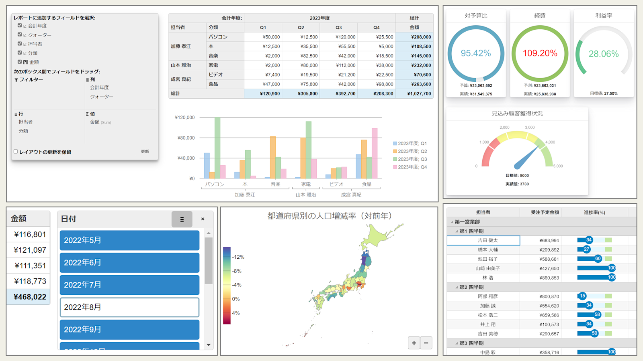
Task: Click the 2023年度; Q3 legend swatch
Action: point(395,159)
